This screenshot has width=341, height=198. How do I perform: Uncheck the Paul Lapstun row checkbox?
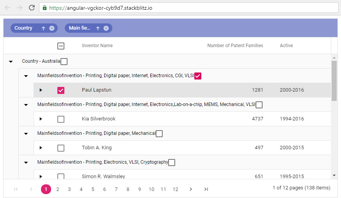[61, 90]
